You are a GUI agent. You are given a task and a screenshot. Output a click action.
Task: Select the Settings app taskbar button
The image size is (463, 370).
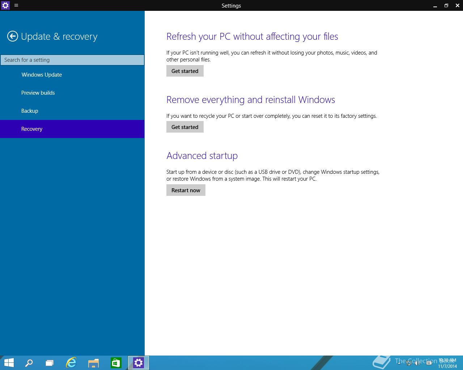[139, 363]
